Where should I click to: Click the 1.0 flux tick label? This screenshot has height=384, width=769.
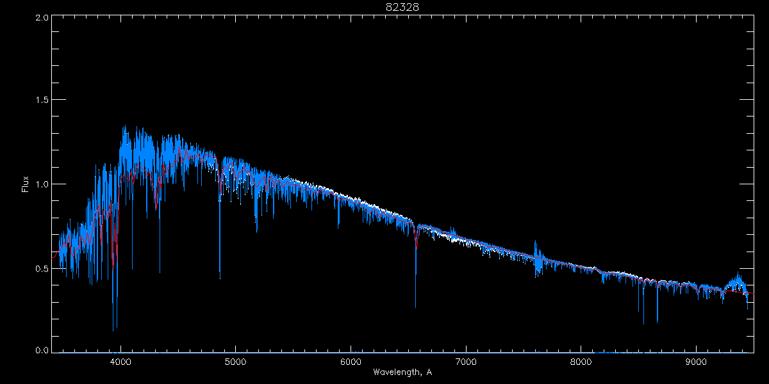point(42,184)
